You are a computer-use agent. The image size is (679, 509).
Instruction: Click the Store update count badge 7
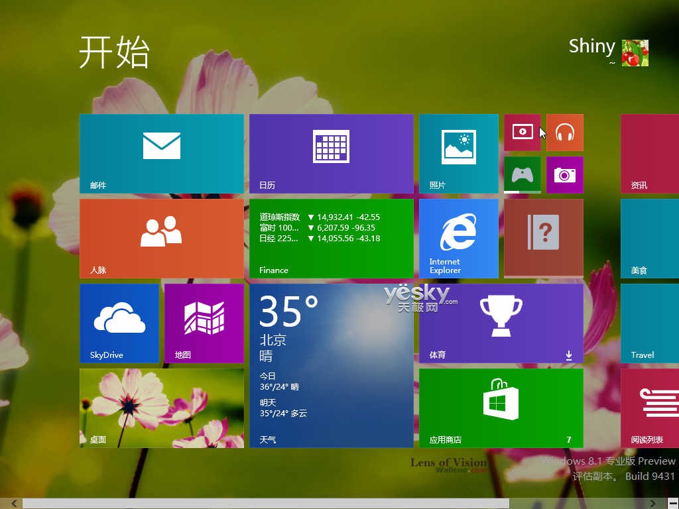(568, 440)
